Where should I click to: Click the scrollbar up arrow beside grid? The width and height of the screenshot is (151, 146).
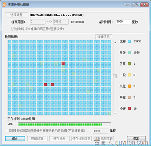coord(115,43)
